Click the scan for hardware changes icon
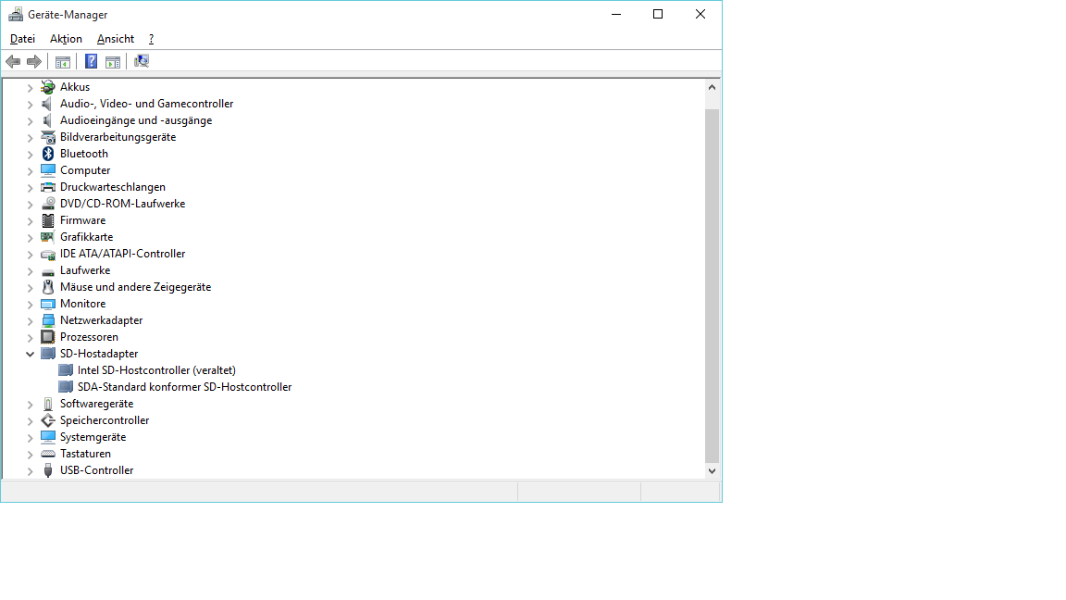 142,61
